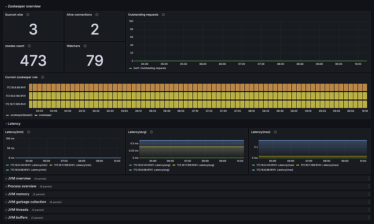
Task: Click the znodes count info icon
Action: [x=30, y=46]
